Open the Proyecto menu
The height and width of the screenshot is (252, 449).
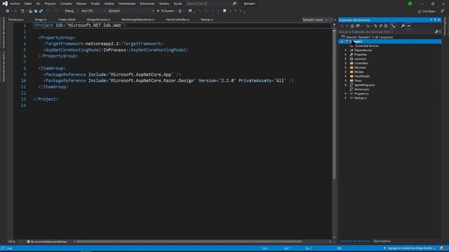tap(50, 3)
